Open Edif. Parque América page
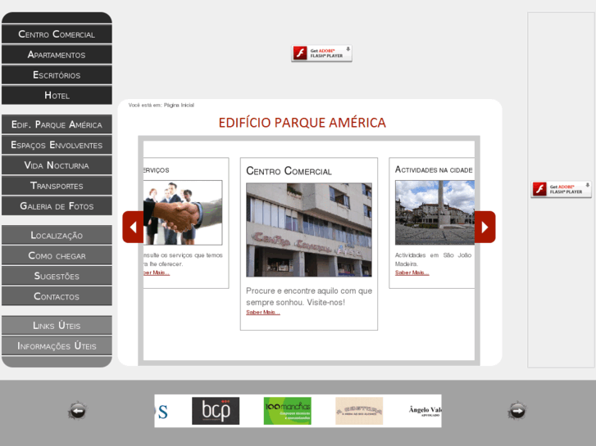The image size is (596, 446). tap(57, 124)
